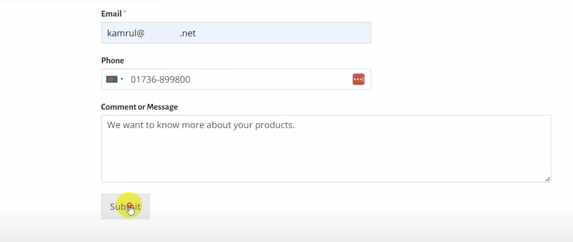
Task: Click the word "We" starting the message
Action: (114, 125)
